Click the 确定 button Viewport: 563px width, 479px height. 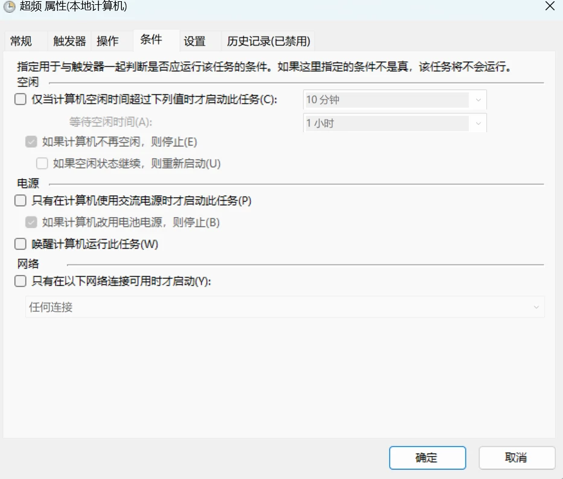point(428,458)
